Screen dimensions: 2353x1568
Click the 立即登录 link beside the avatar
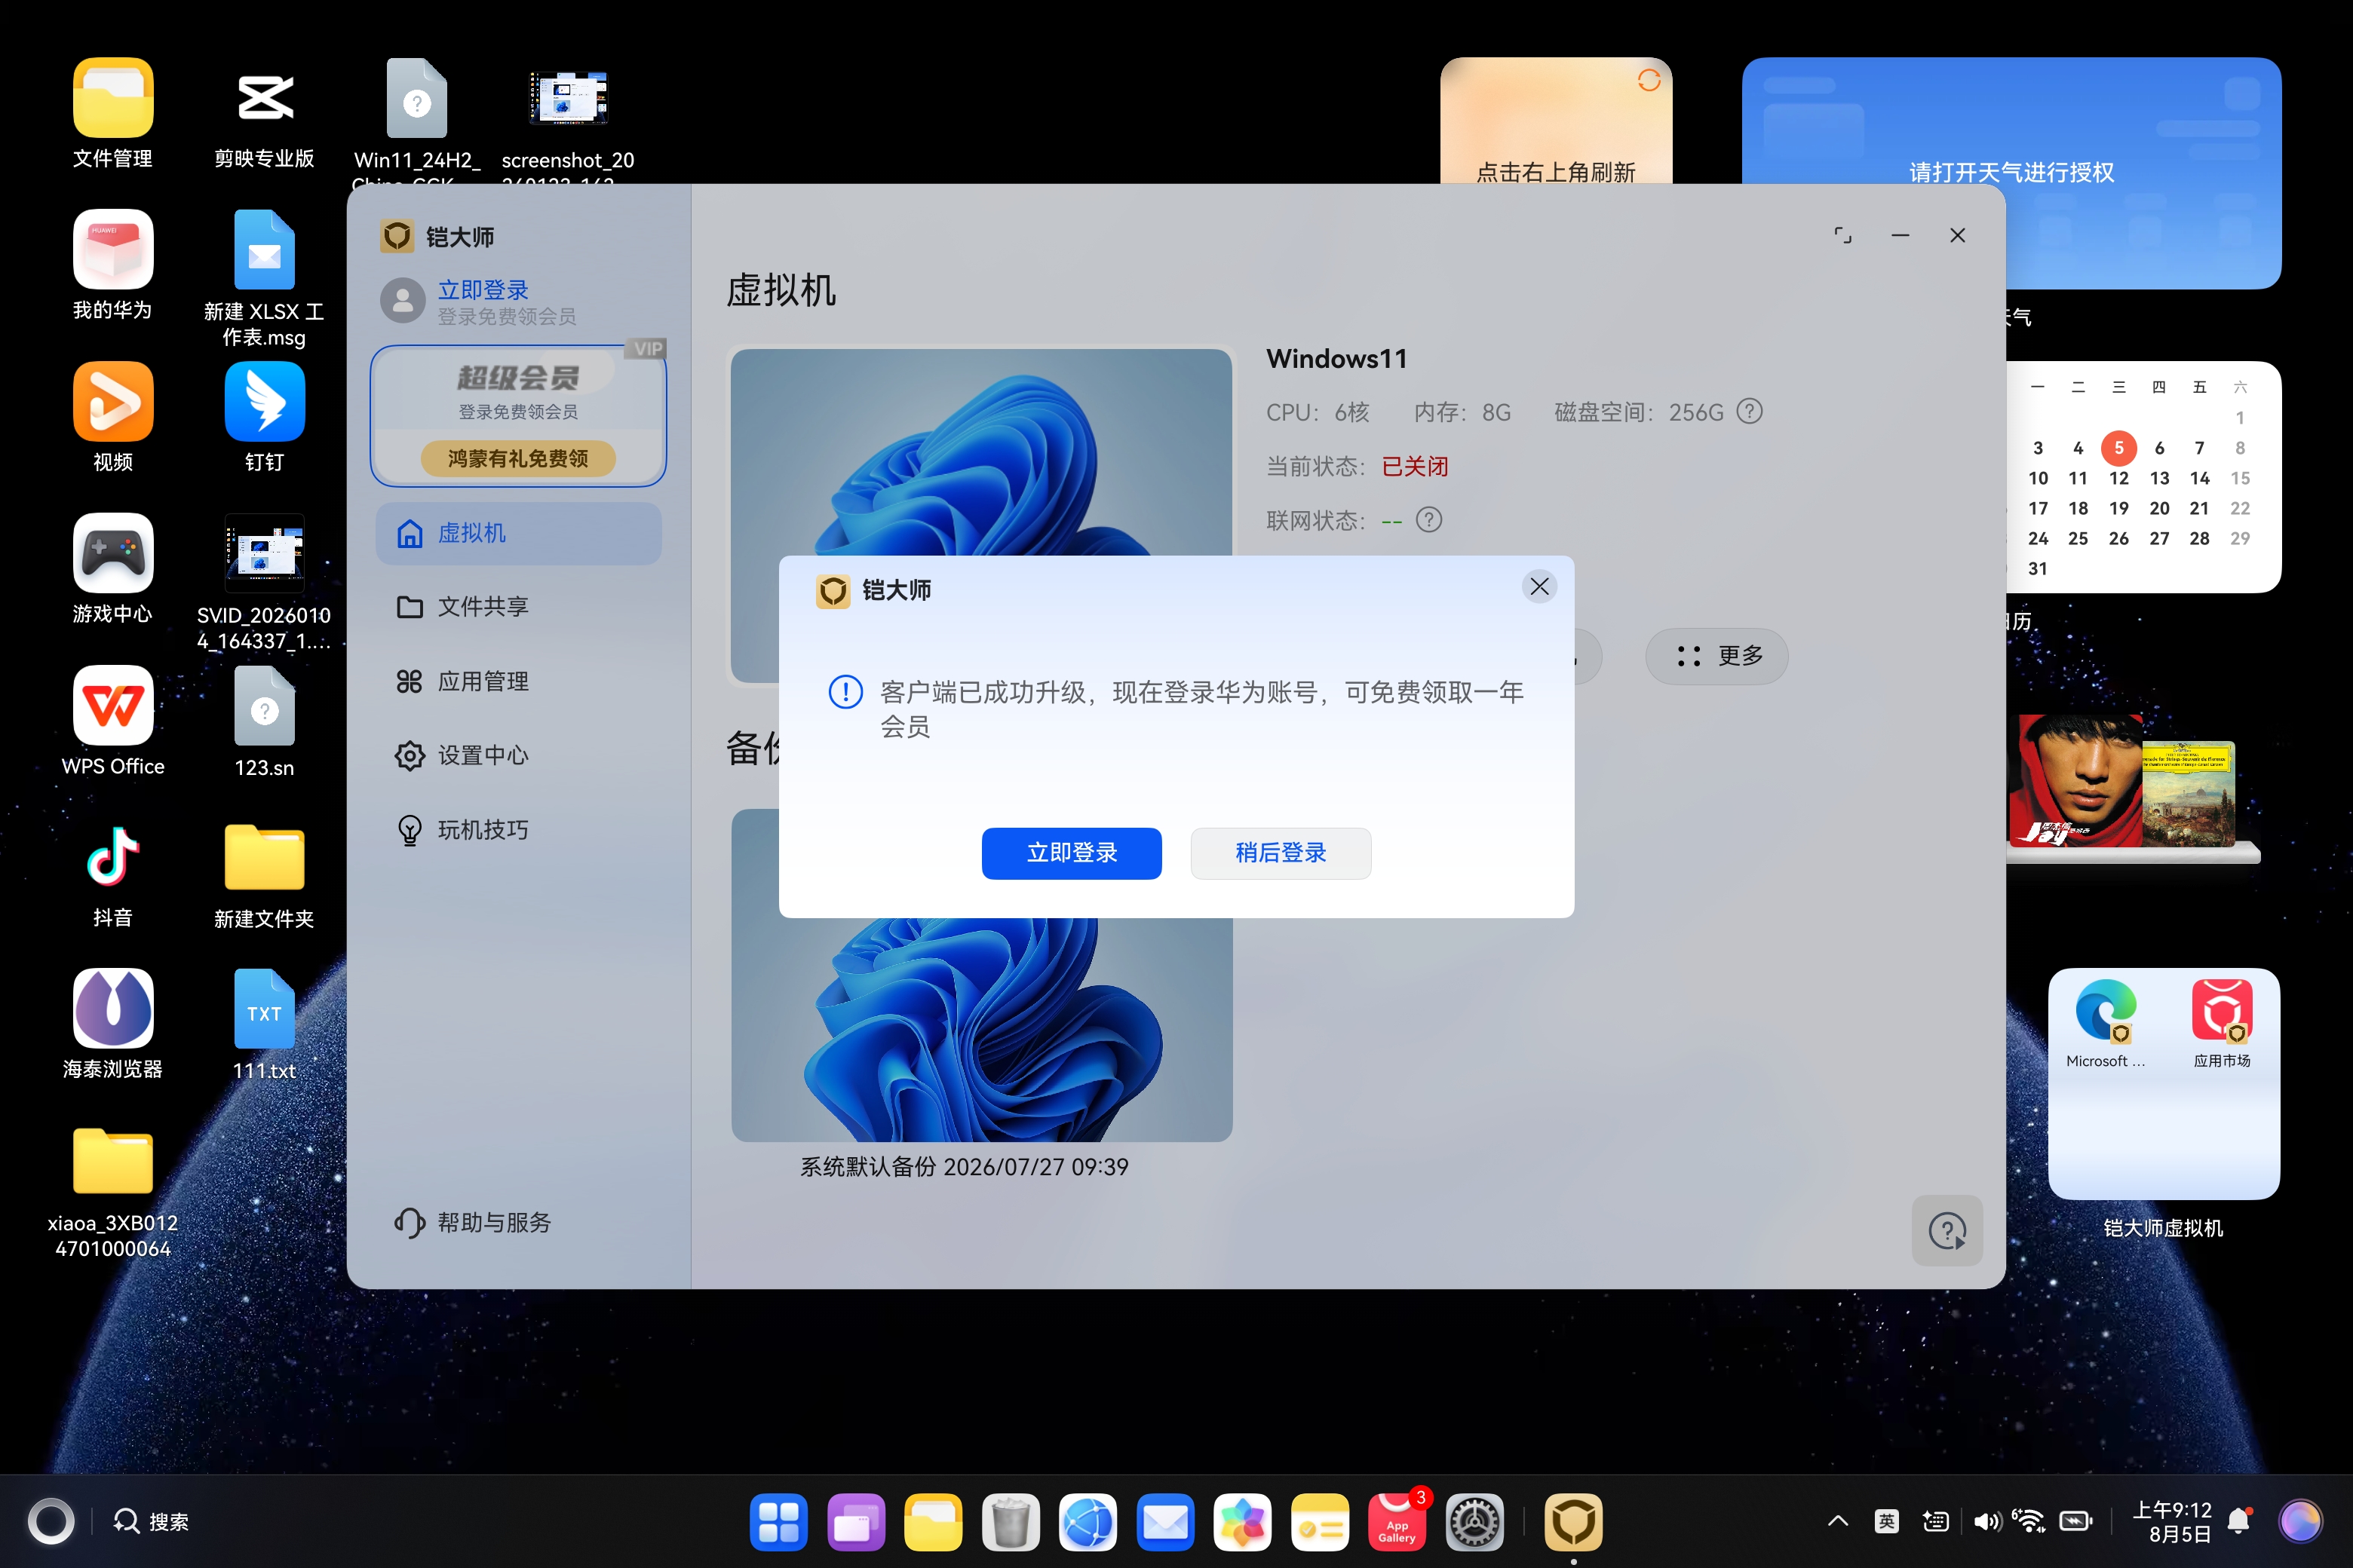pos(483,290)
